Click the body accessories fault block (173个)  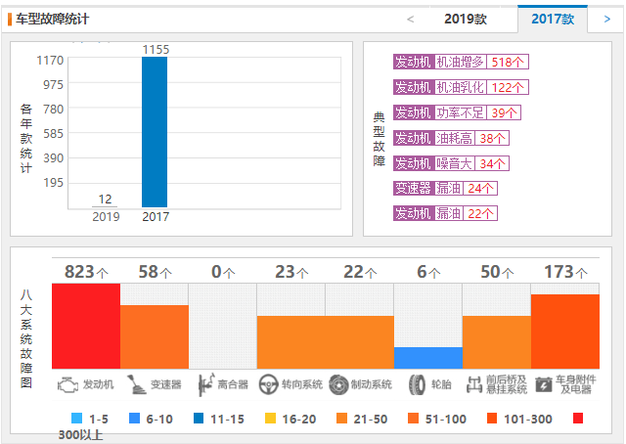coord(565,332)
